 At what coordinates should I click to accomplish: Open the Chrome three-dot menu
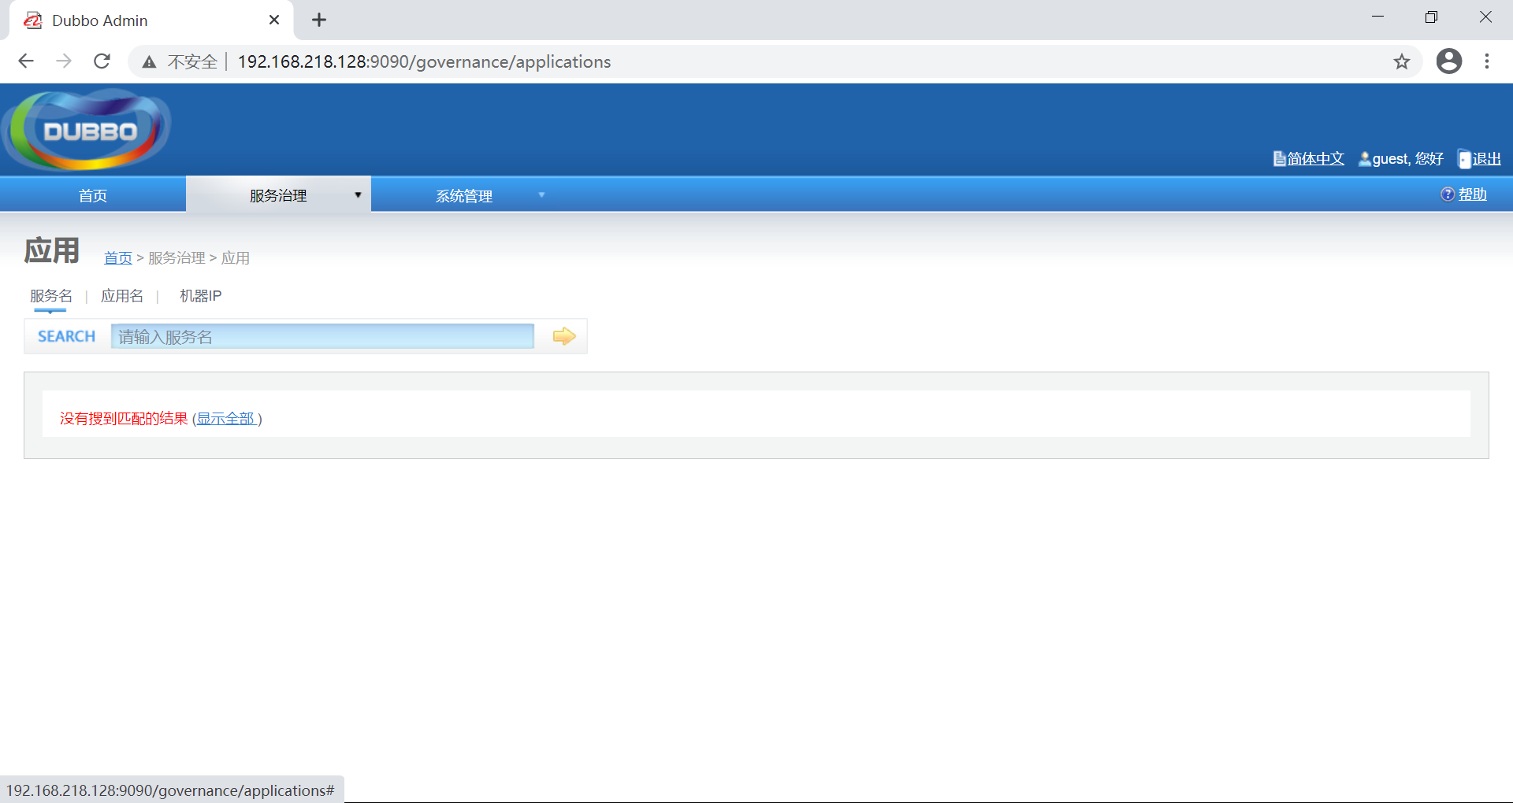(x=1487, y=61)
